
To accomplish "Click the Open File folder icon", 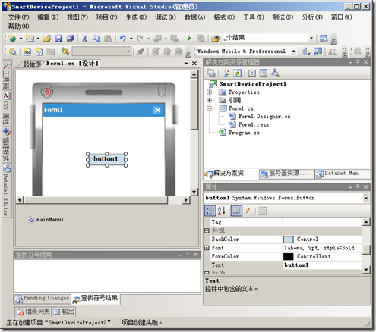I will [x=47, y=39].
